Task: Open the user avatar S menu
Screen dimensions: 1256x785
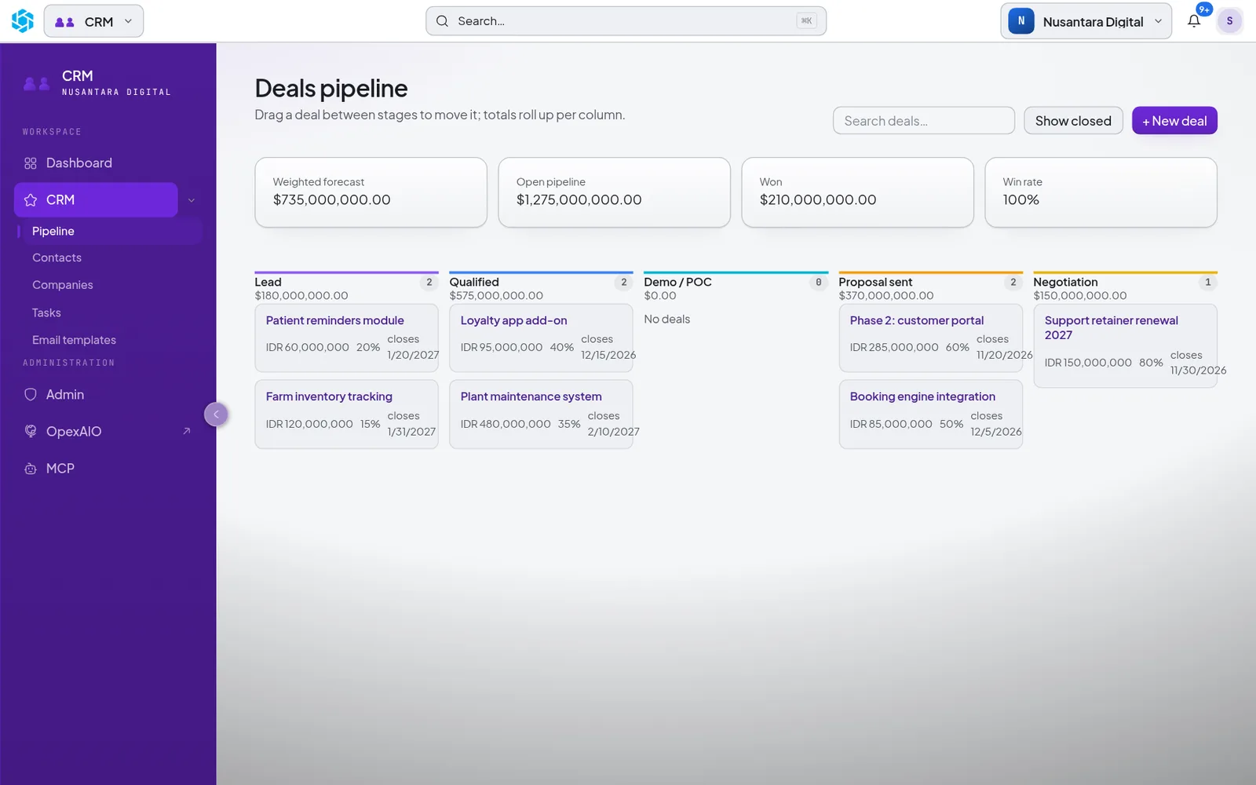Action: tap(1229, 21)
